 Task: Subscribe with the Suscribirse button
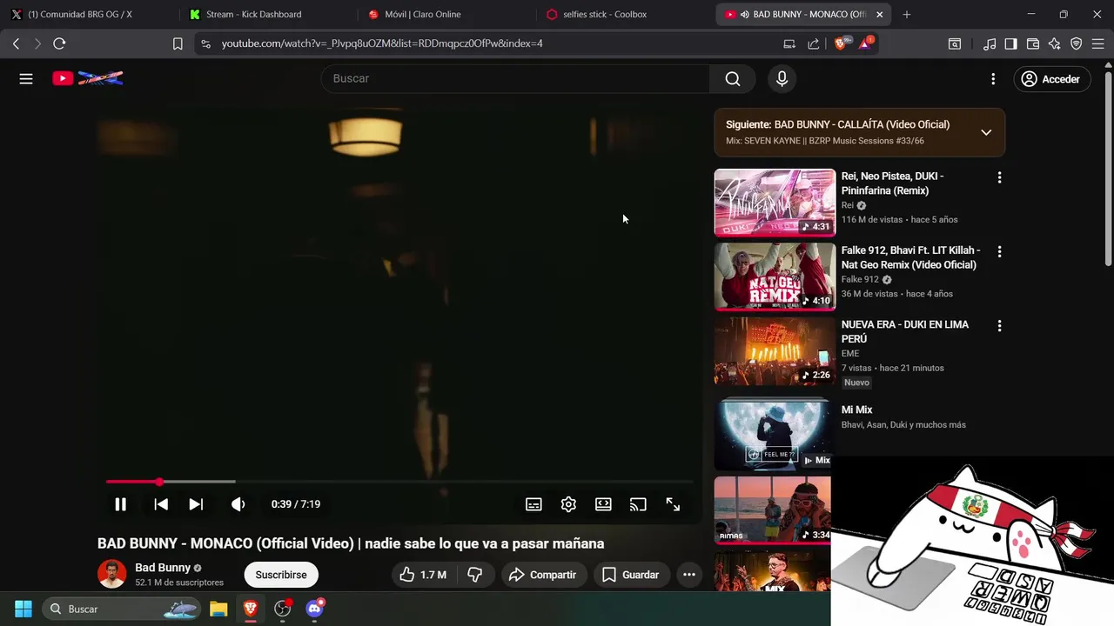click(x=281, y=575)
